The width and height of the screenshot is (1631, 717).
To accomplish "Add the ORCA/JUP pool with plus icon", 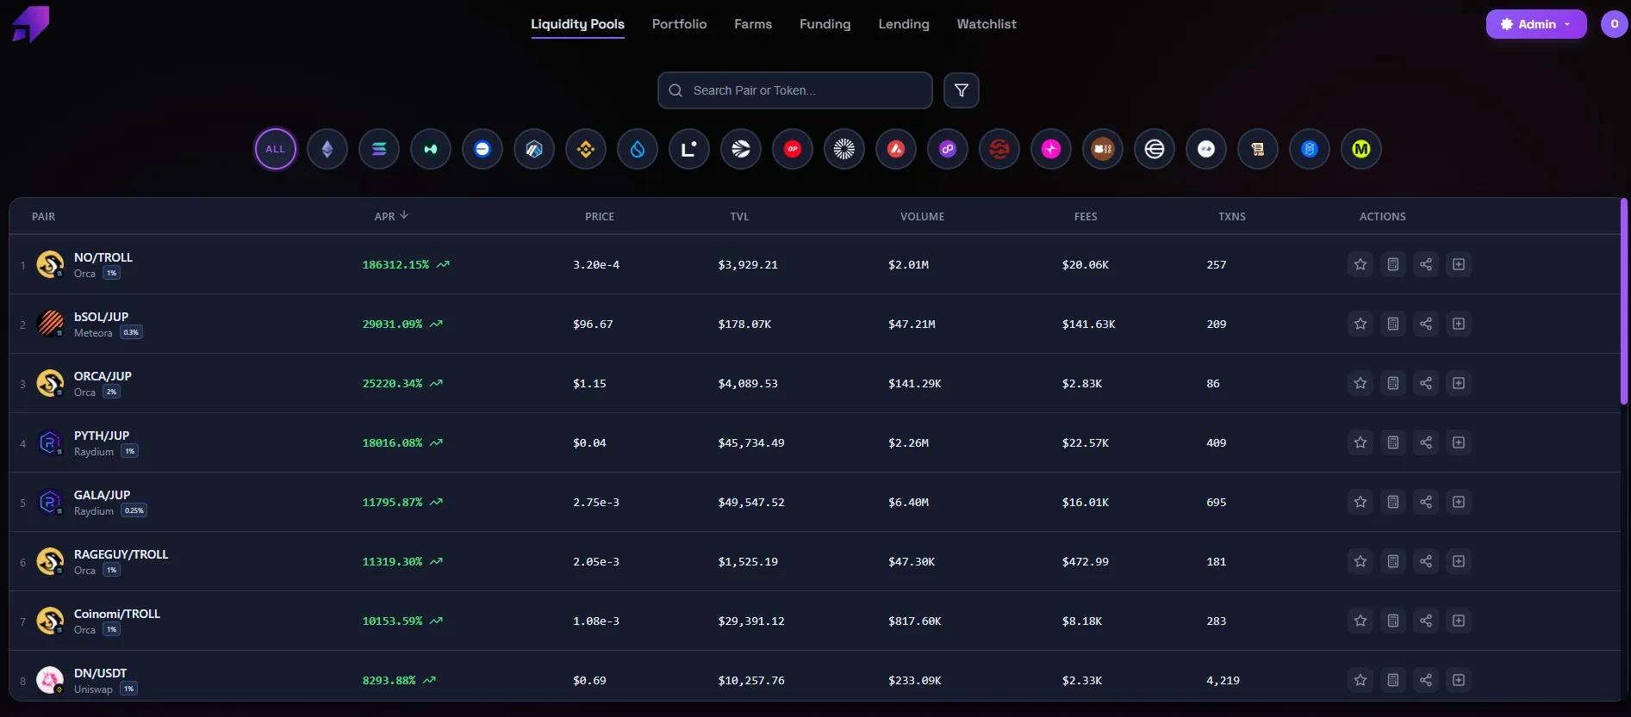I will tap(1459, 383).
